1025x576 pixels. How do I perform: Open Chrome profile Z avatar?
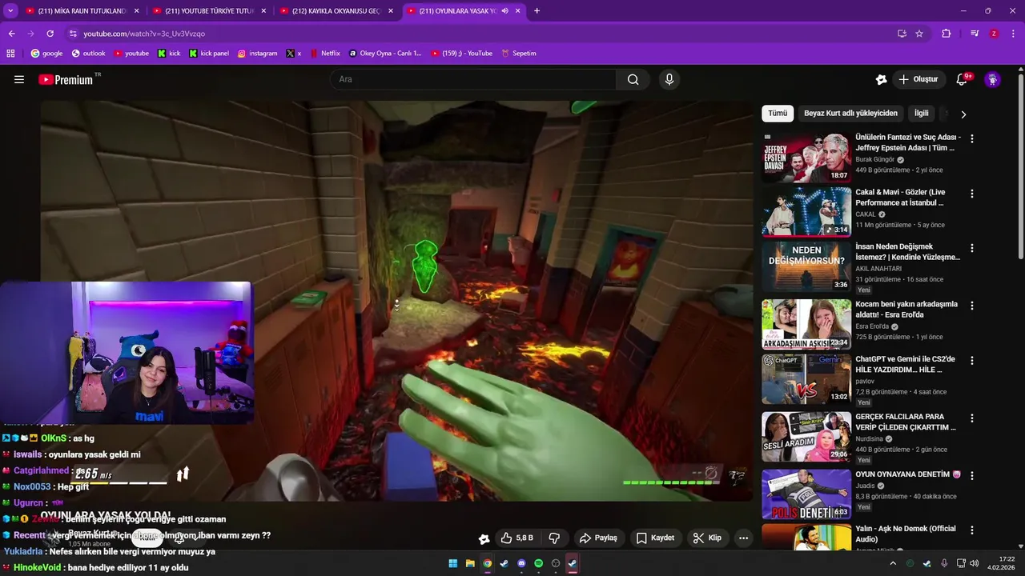pyautogui.click(x=994, y=34)
